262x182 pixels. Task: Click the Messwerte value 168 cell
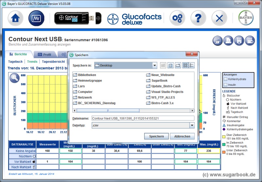47,151
